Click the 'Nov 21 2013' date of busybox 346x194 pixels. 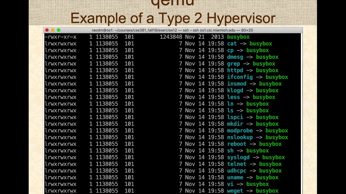pos(204,37)
